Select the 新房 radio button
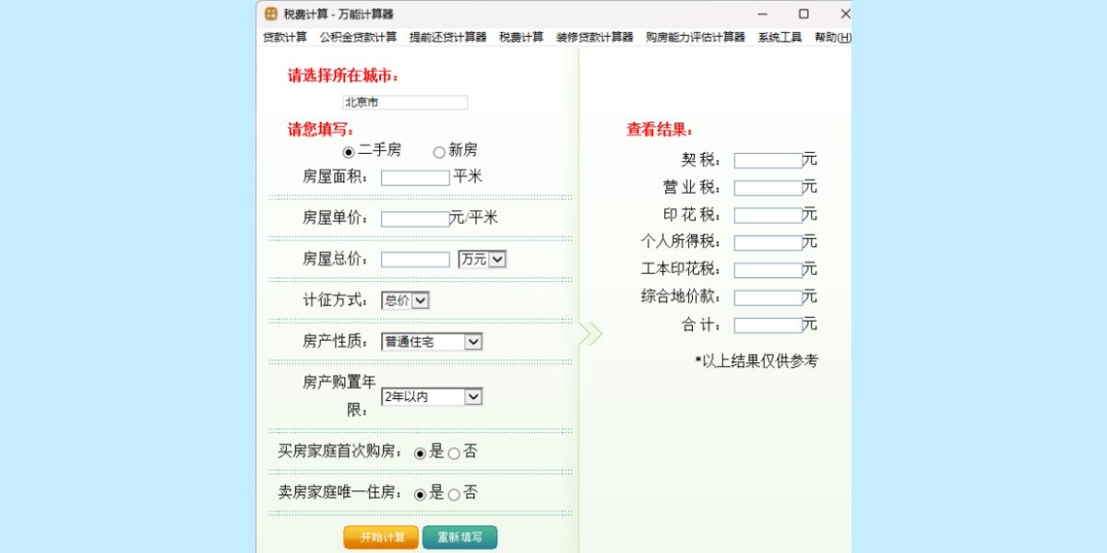The width and height of the screenshot is (1107, 553). click(439, 152)
